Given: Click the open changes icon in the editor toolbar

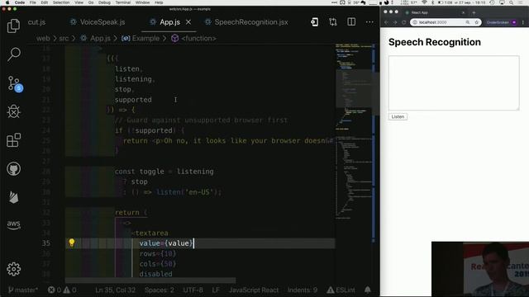Looking at the screenshot, I should pyautogui.click(x=314, y=22).
